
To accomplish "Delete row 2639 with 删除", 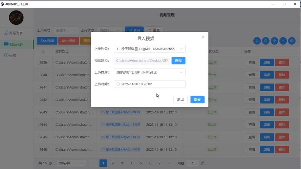I will [x=282, y=63].
